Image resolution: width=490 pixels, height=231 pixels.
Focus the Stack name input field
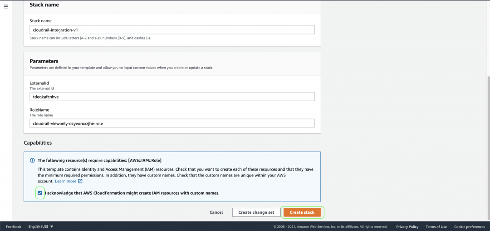(x=172, y=29)
